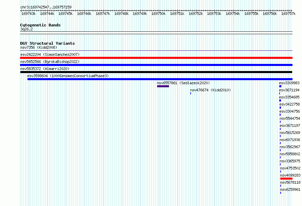Viewport: 302px width, 206px height.
Task: Click the 169757k ruler label
Action: 288,14
